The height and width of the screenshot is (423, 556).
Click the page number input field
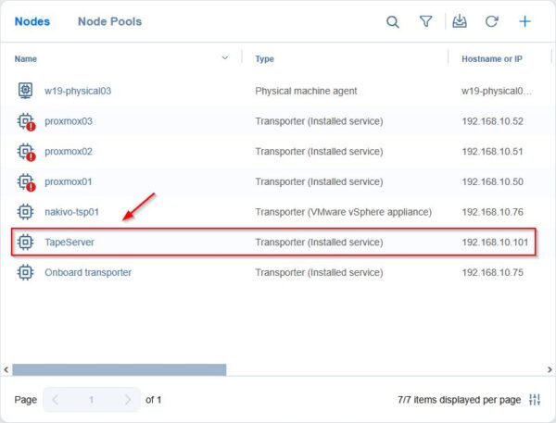(x=91, y=400)
